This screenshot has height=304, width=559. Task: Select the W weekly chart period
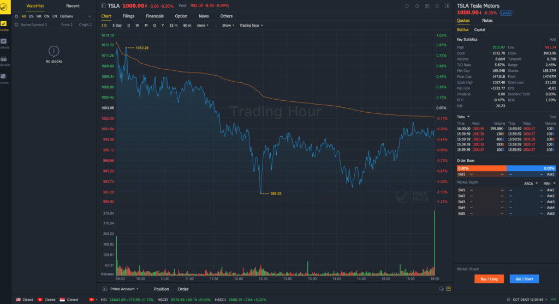click(137, 26)
